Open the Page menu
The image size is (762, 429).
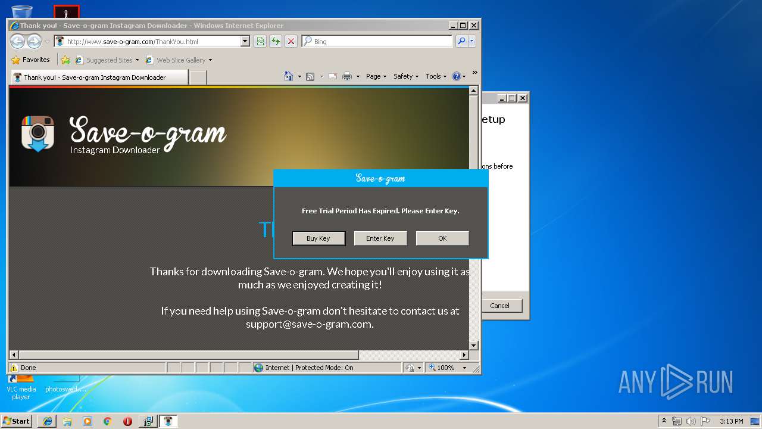coord(376,76)
